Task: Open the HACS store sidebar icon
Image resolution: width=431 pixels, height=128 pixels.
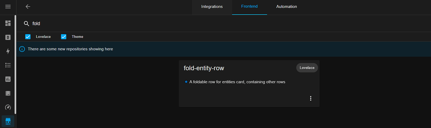Action: pyautogui.click(x=8, y=121)
